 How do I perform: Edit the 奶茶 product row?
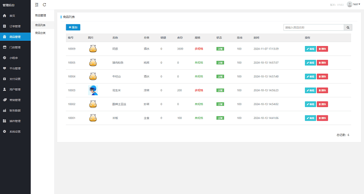(310, 49)
